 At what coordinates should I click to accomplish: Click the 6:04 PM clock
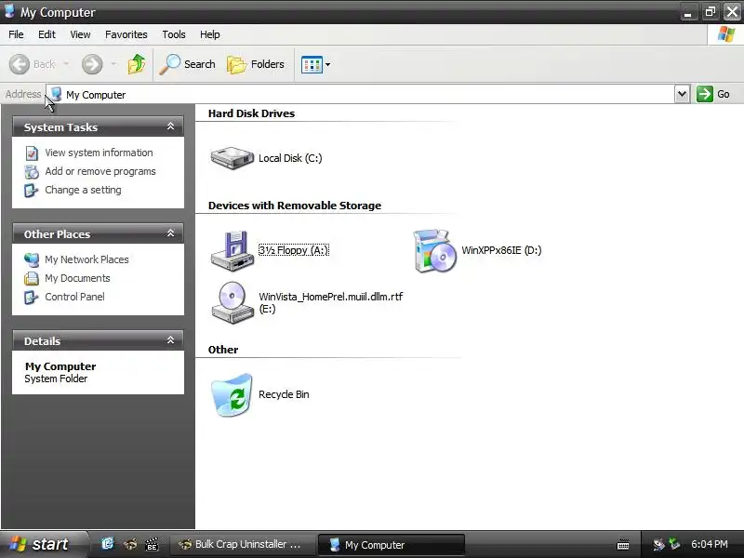coord(710,544)
